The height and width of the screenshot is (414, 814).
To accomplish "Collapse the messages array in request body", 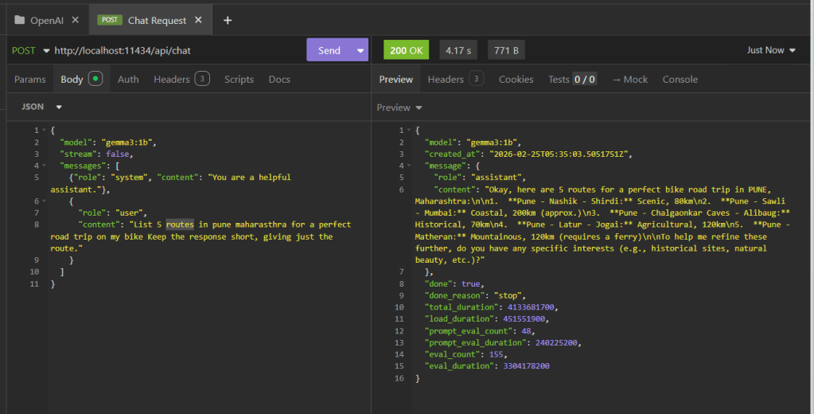I will tap(45, 166).
